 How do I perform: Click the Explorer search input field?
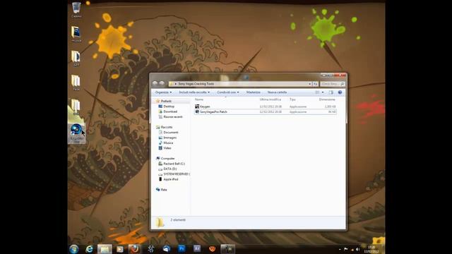[x=333, y=84]
